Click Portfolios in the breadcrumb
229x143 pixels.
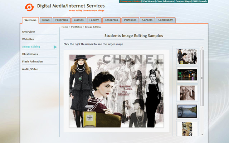point(77,27)
